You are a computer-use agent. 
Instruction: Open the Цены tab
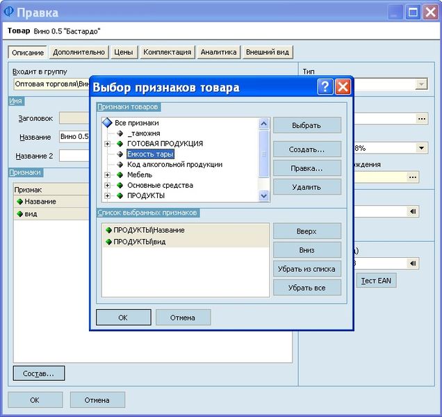coord(124,52)
